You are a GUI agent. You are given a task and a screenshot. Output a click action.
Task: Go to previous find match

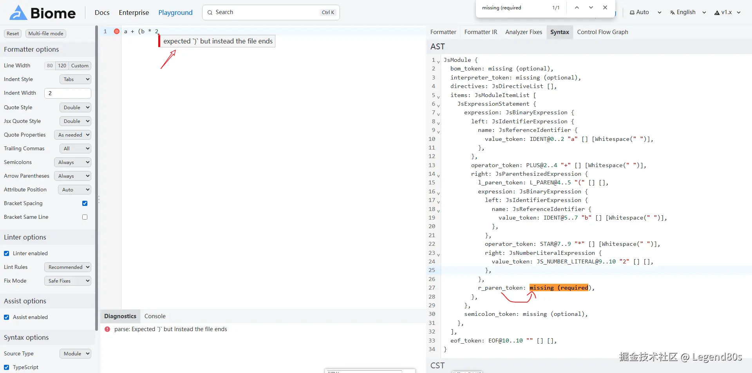pyautogui.click(x=577, y=8)
